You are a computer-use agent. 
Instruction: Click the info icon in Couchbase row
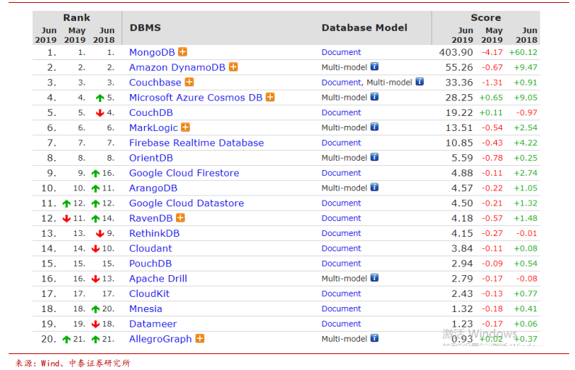(x=419, y=81)
